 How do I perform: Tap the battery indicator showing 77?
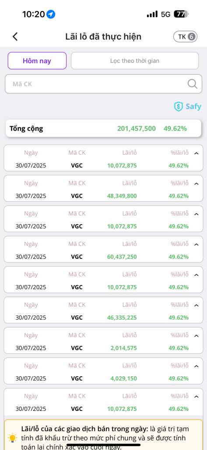(x=181, y=14)
